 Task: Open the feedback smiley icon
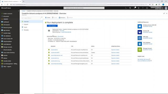click(147, 8)
